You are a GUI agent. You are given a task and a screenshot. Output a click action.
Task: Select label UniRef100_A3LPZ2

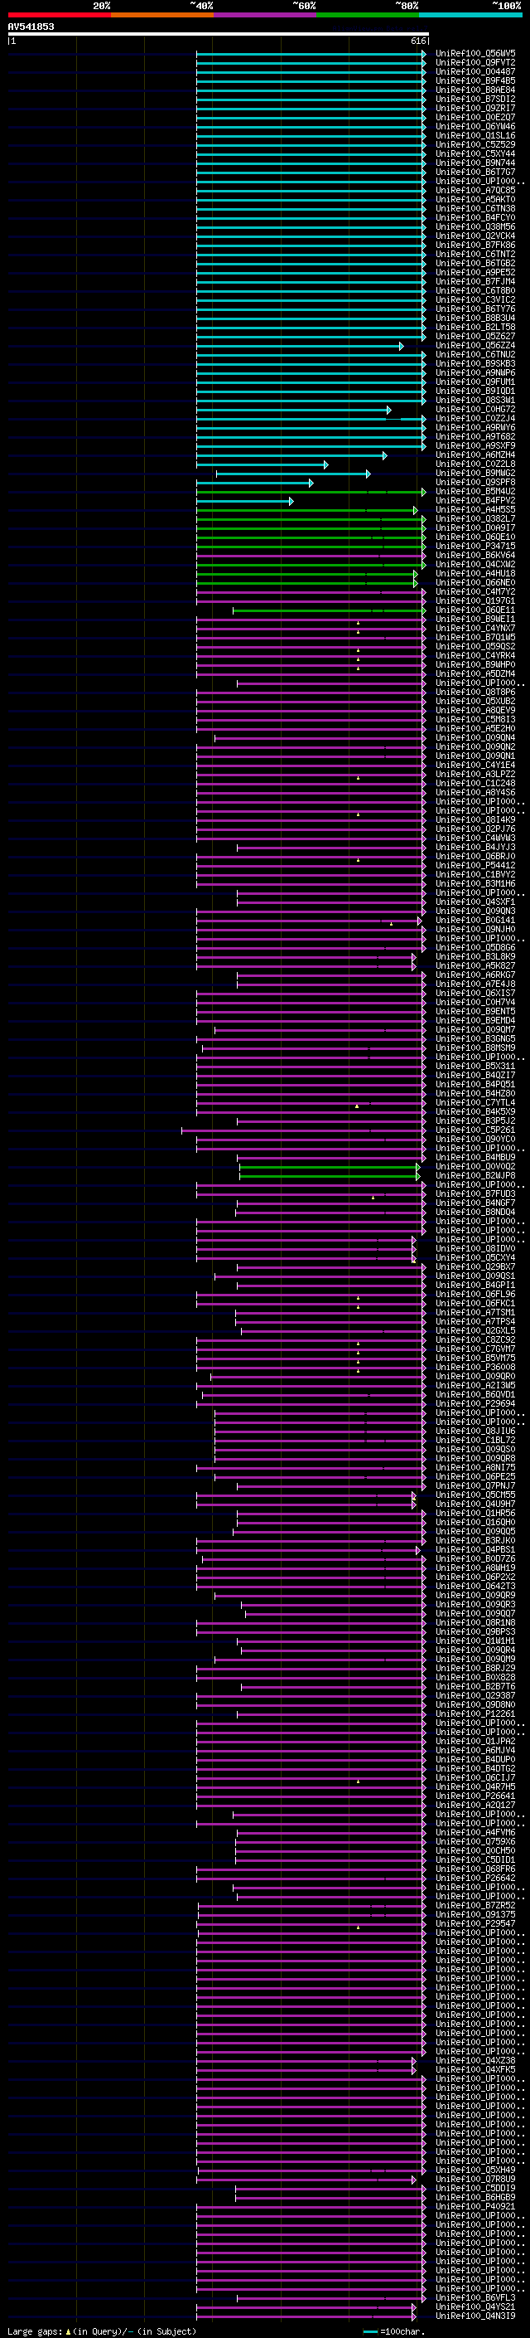coord(475,774)
